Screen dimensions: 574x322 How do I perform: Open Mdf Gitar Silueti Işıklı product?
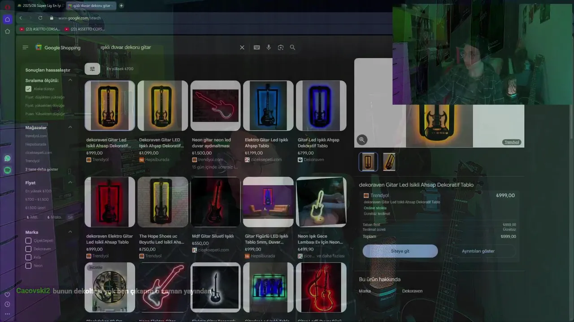215,215
